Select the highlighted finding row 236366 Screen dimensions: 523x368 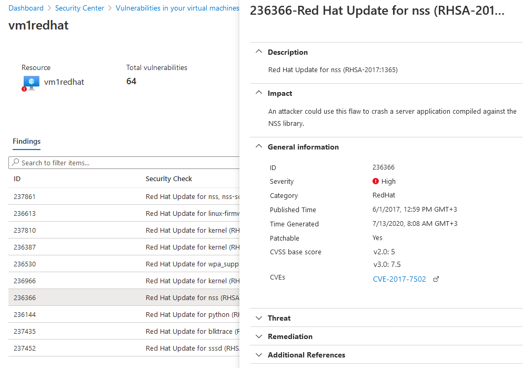(124, 297)
